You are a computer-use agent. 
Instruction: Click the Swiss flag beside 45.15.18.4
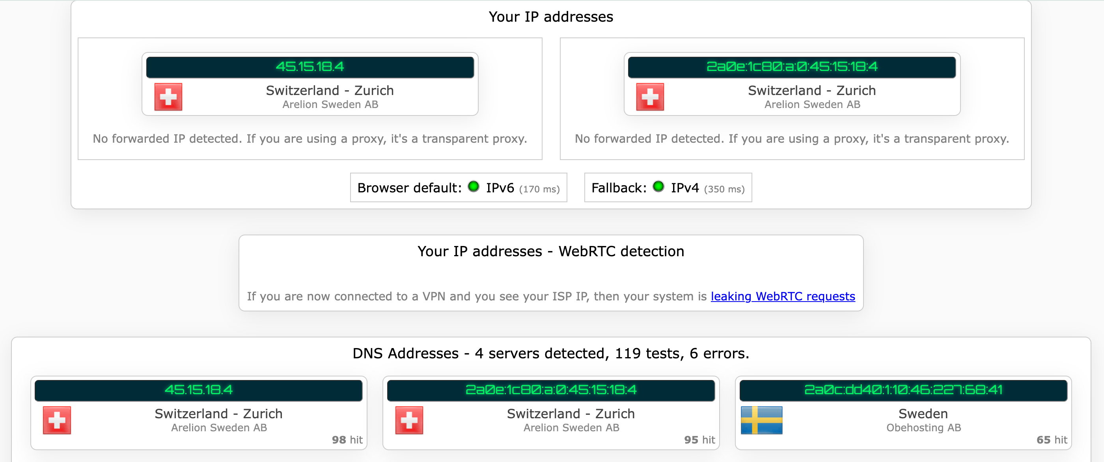tap(168, 97)
